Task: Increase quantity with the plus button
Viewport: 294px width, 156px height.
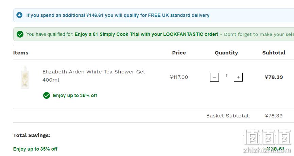Action: (x=238, y=77)
